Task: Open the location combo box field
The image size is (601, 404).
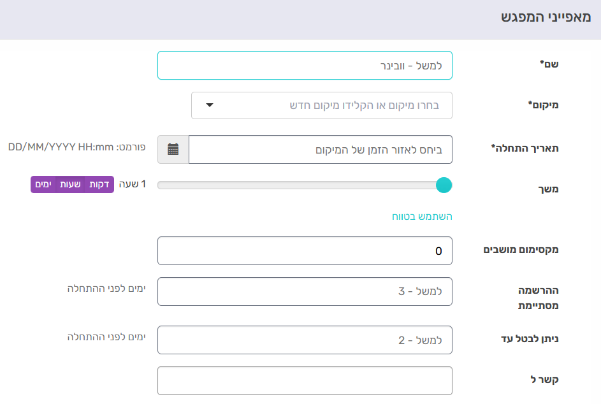Action: pos(322,105)
